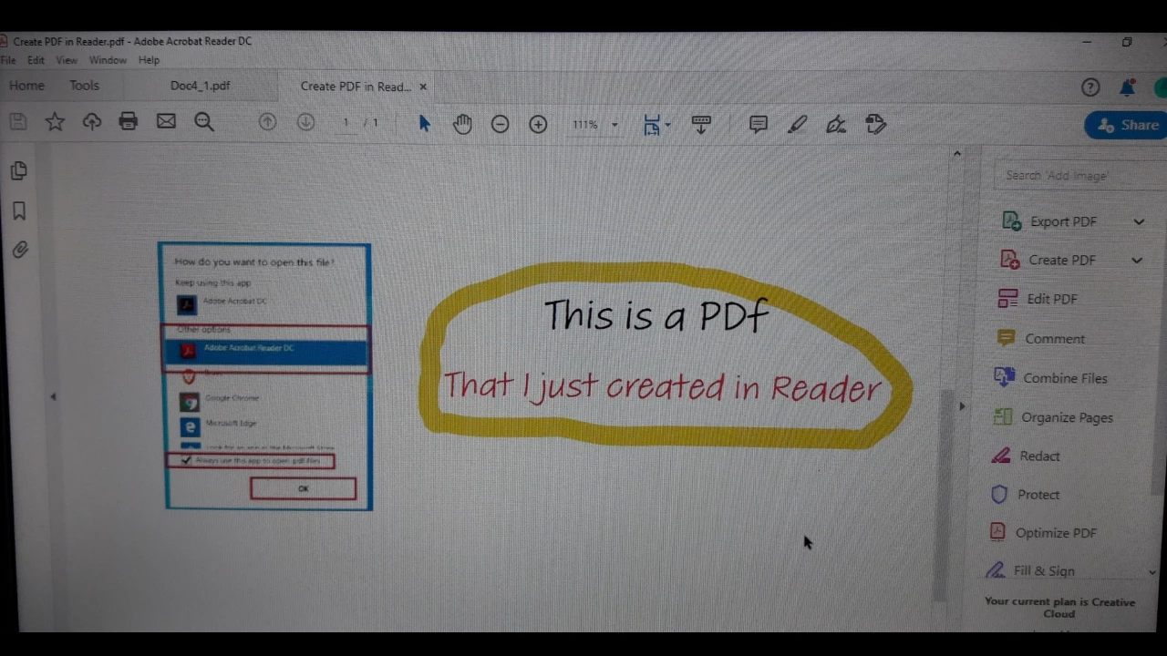Open the Redact tool
Screen dimensions: 1167x656
[x=1026, y=456]
